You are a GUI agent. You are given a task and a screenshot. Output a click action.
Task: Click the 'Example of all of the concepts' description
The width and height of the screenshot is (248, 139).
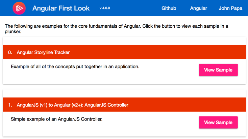75,67
